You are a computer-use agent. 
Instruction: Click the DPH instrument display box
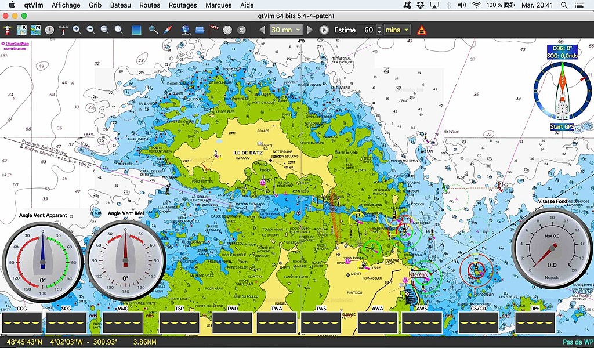pyautogui.click(x=535, y=322)
